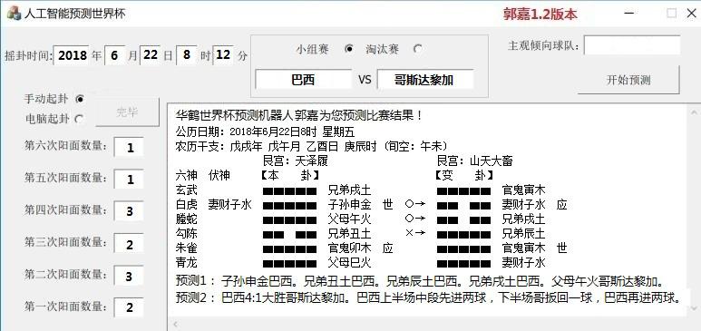Click the result box scroll-up arrow
This screenshot has height=331, width=701.
694,112
